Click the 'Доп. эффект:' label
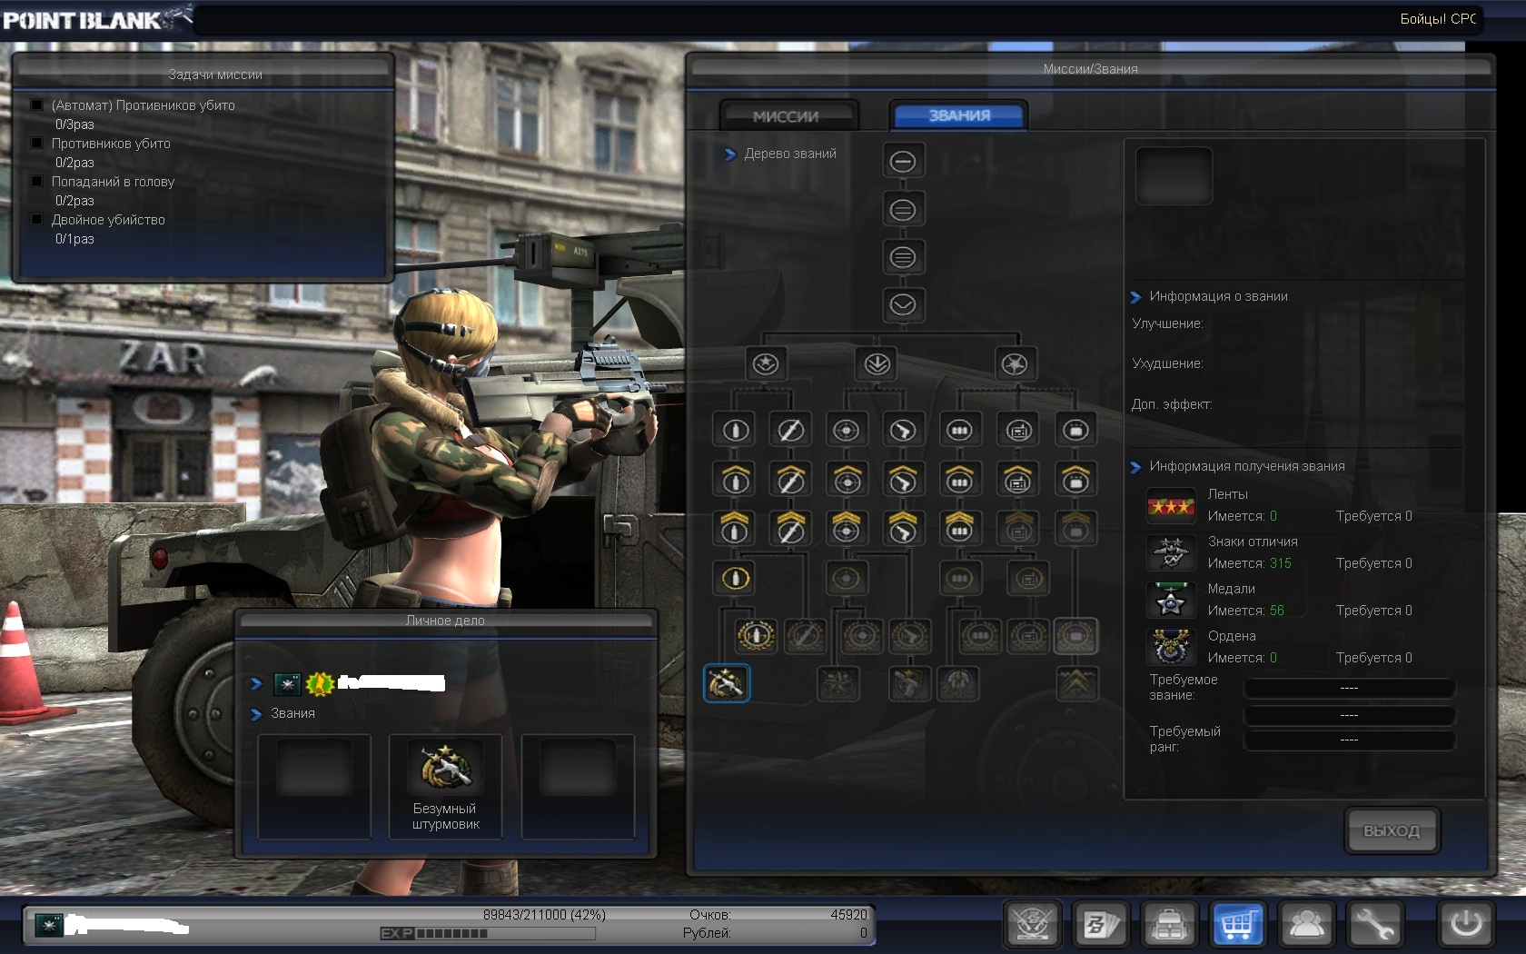 pos(1172,404)
